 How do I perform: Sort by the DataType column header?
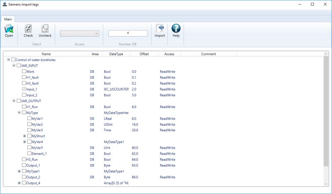pos(116,54)
